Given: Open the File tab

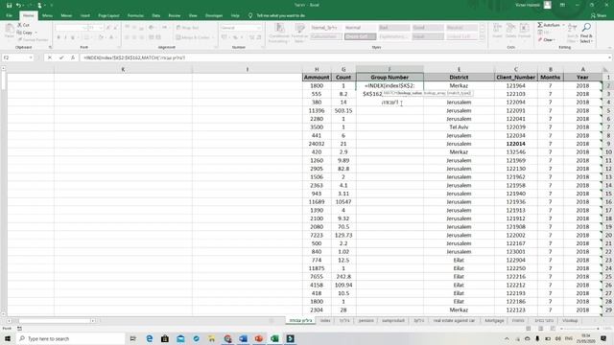Looking at the screenshot, I should 9,15.
